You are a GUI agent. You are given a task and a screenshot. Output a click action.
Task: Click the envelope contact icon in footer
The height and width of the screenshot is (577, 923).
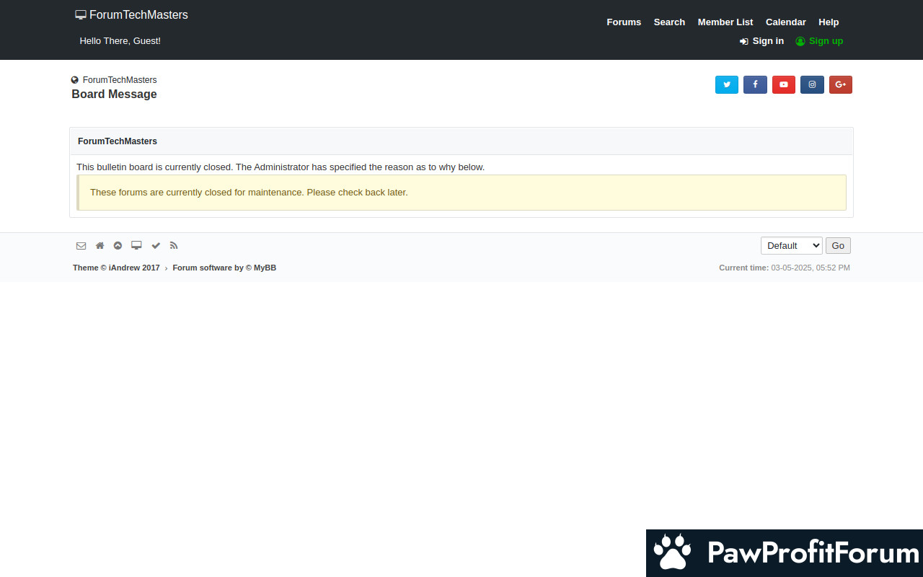(x=81, y=246)
